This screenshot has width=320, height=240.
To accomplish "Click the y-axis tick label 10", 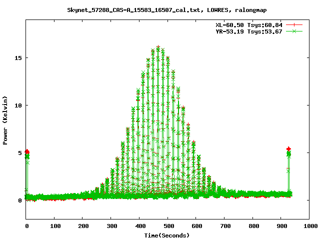I will pos(18,105).
